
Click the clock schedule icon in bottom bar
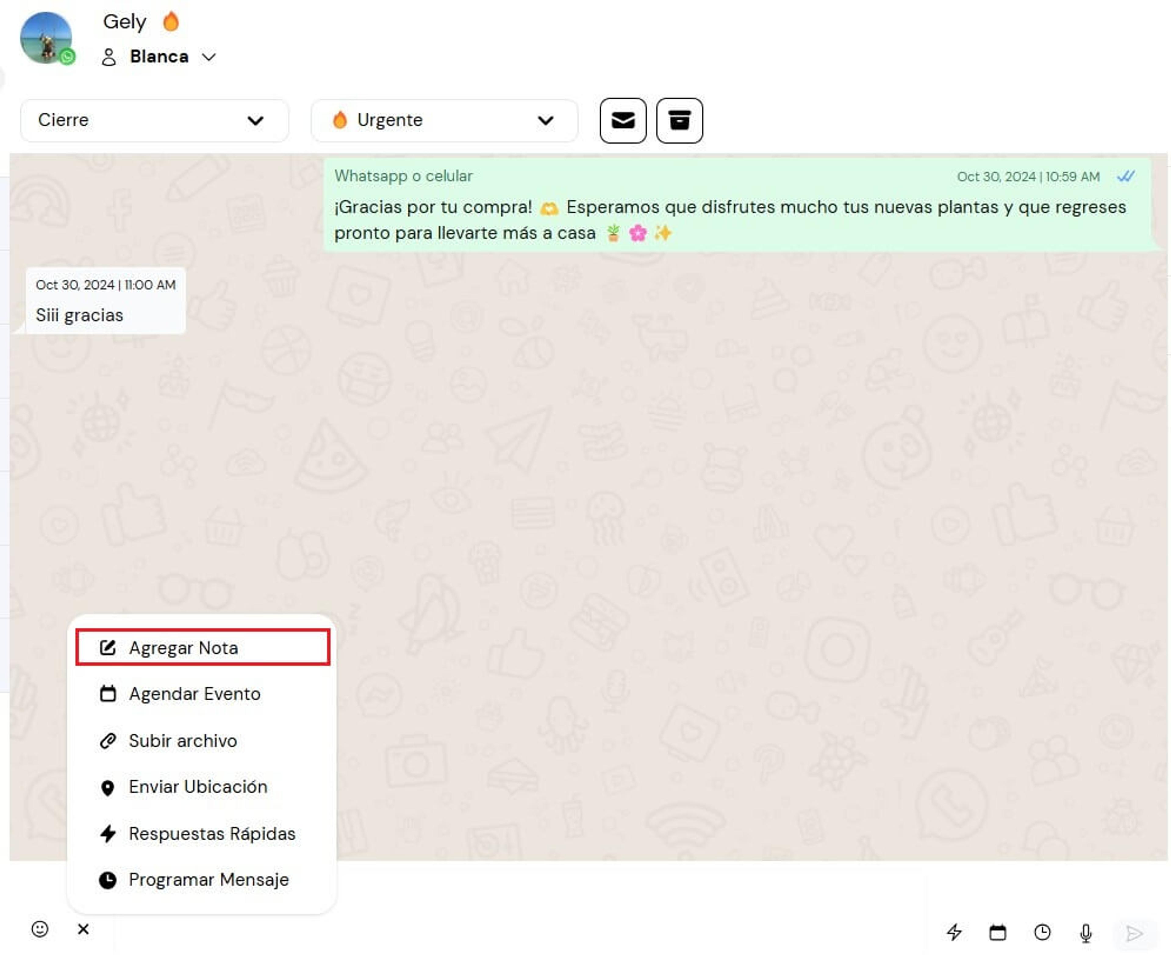1042,932
